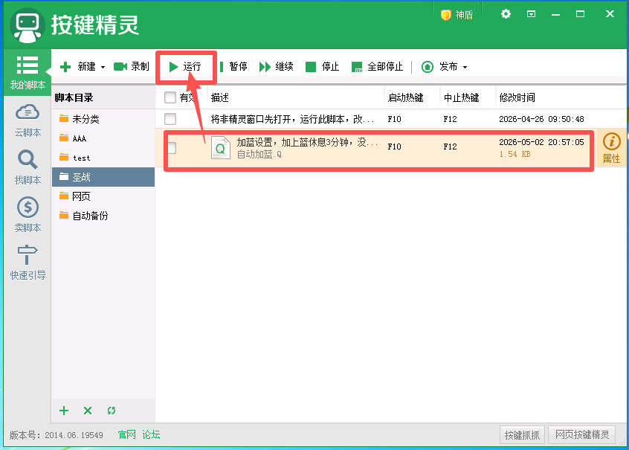
Task: Select the 圣战 folder
Action: [103, 177]
